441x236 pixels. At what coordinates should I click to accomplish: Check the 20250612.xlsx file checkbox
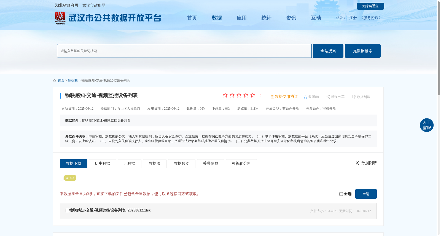pos(67,210)
